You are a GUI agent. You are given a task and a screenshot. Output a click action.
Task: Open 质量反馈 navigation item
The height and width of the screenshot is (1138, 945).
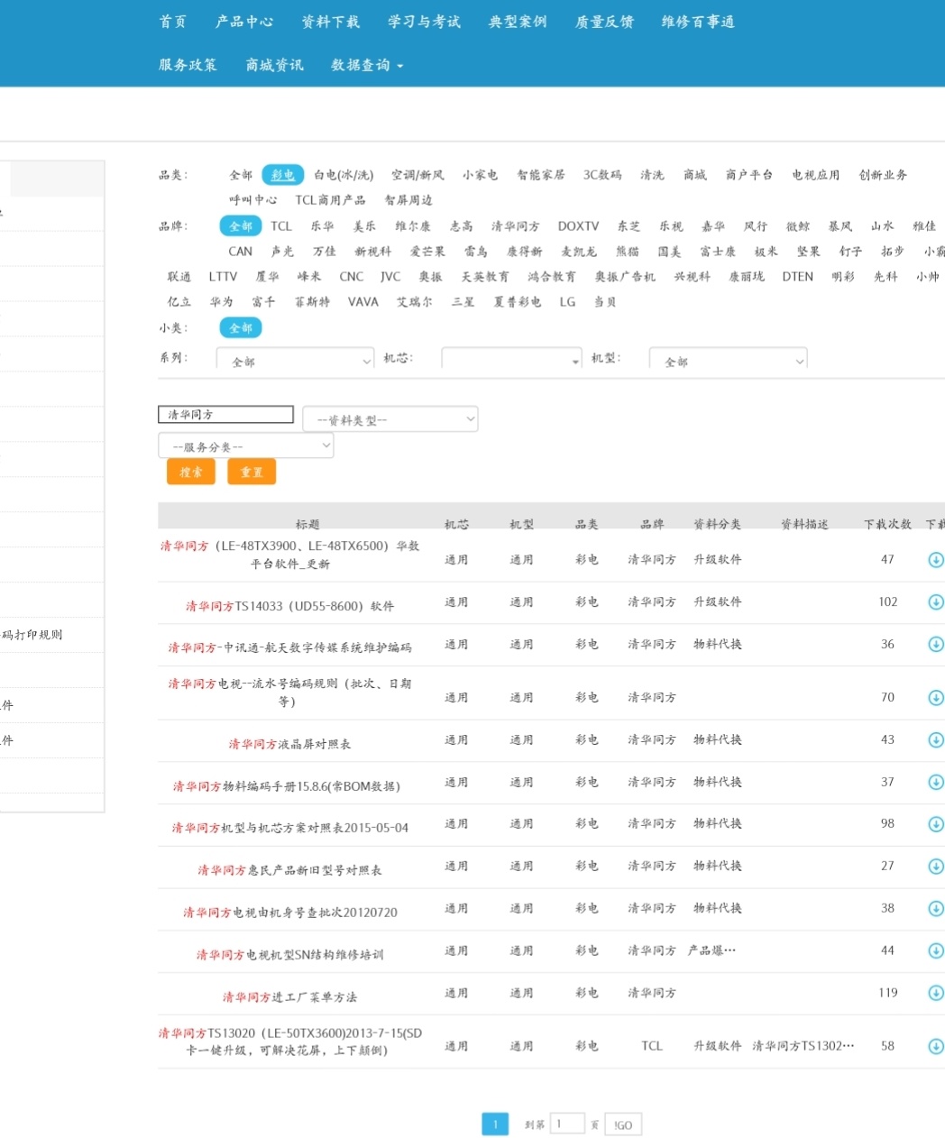604,22
